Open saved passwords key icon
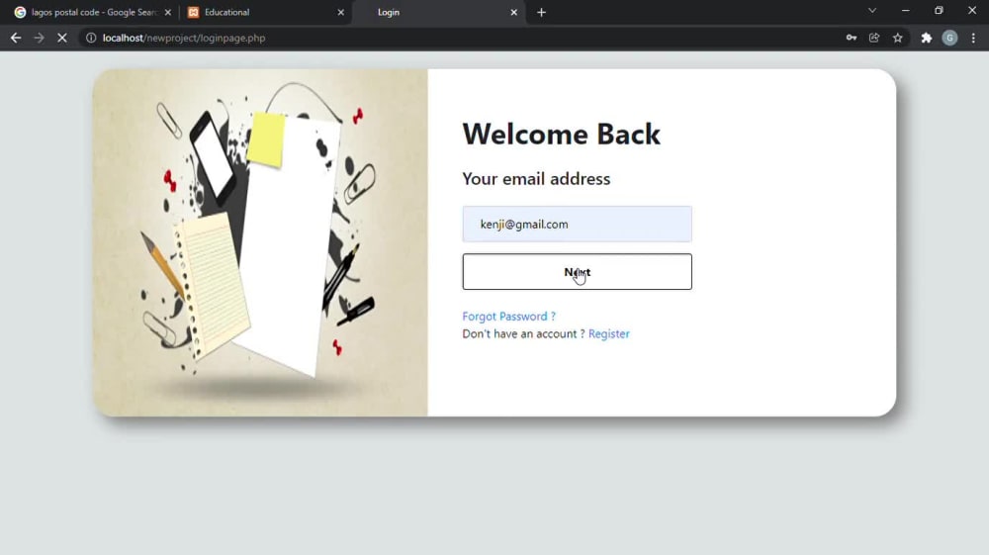The height and width of the screenshot is (555, 989). (x=852, y=38)
